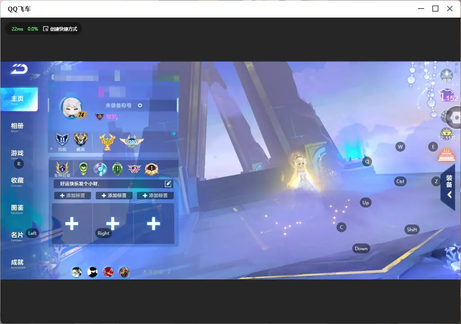Click the 最高 highest rank badge
Image resolution: width=461 pixels, height=324 pixels.
[x=80, y=141]
